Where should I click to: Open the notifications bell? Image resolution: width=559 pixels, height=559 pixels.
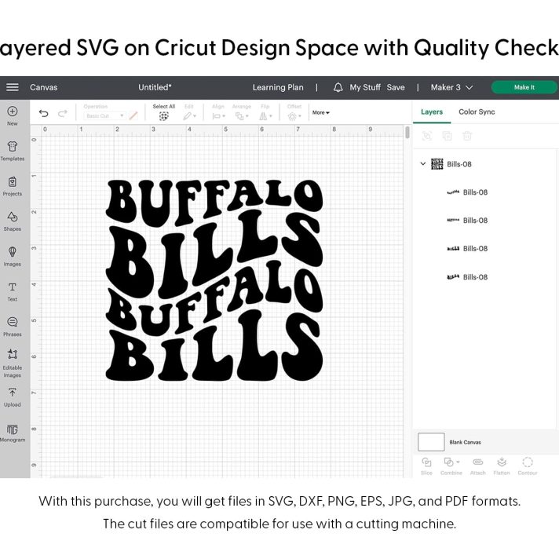point(338,87)
